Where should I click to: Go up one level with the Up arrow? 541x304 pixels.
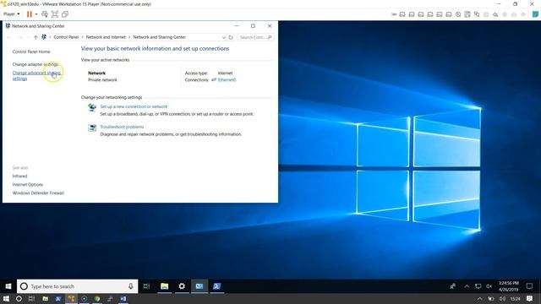click(x=36, y=37)
